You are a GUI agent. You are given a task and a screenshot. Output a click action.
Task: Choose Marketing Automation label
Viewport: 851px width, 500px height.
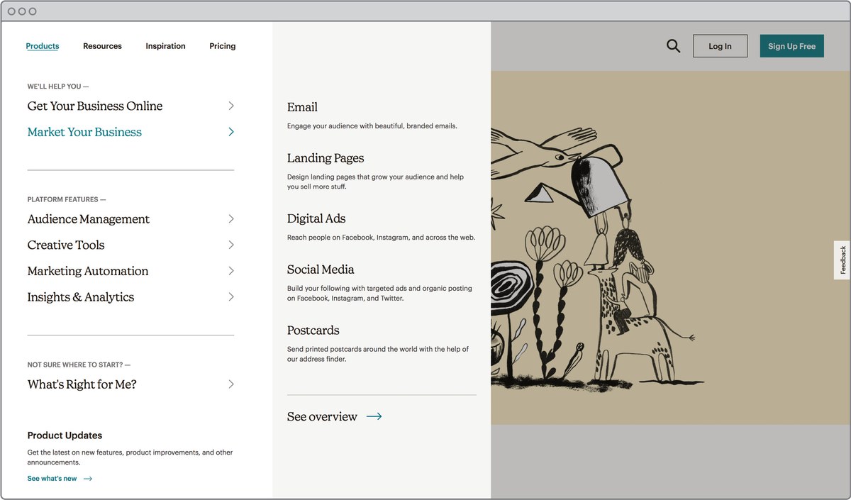coord(88,271)
